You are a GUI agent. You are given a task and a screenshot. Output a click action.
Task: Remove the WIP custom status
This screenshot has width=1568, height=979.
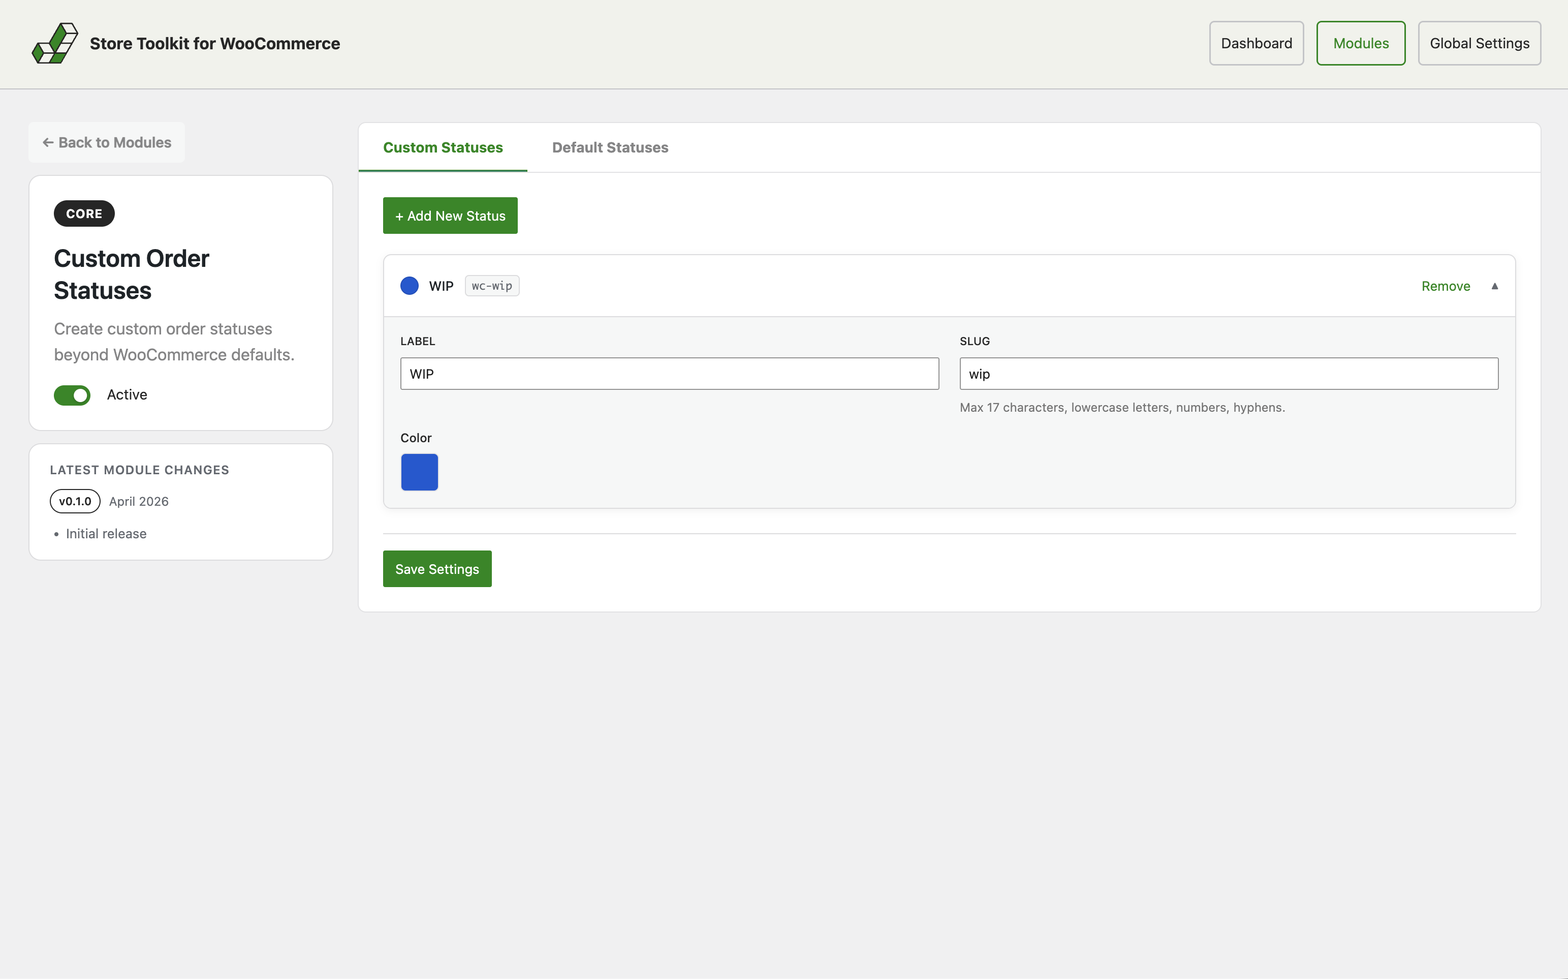coord(1446,286)
